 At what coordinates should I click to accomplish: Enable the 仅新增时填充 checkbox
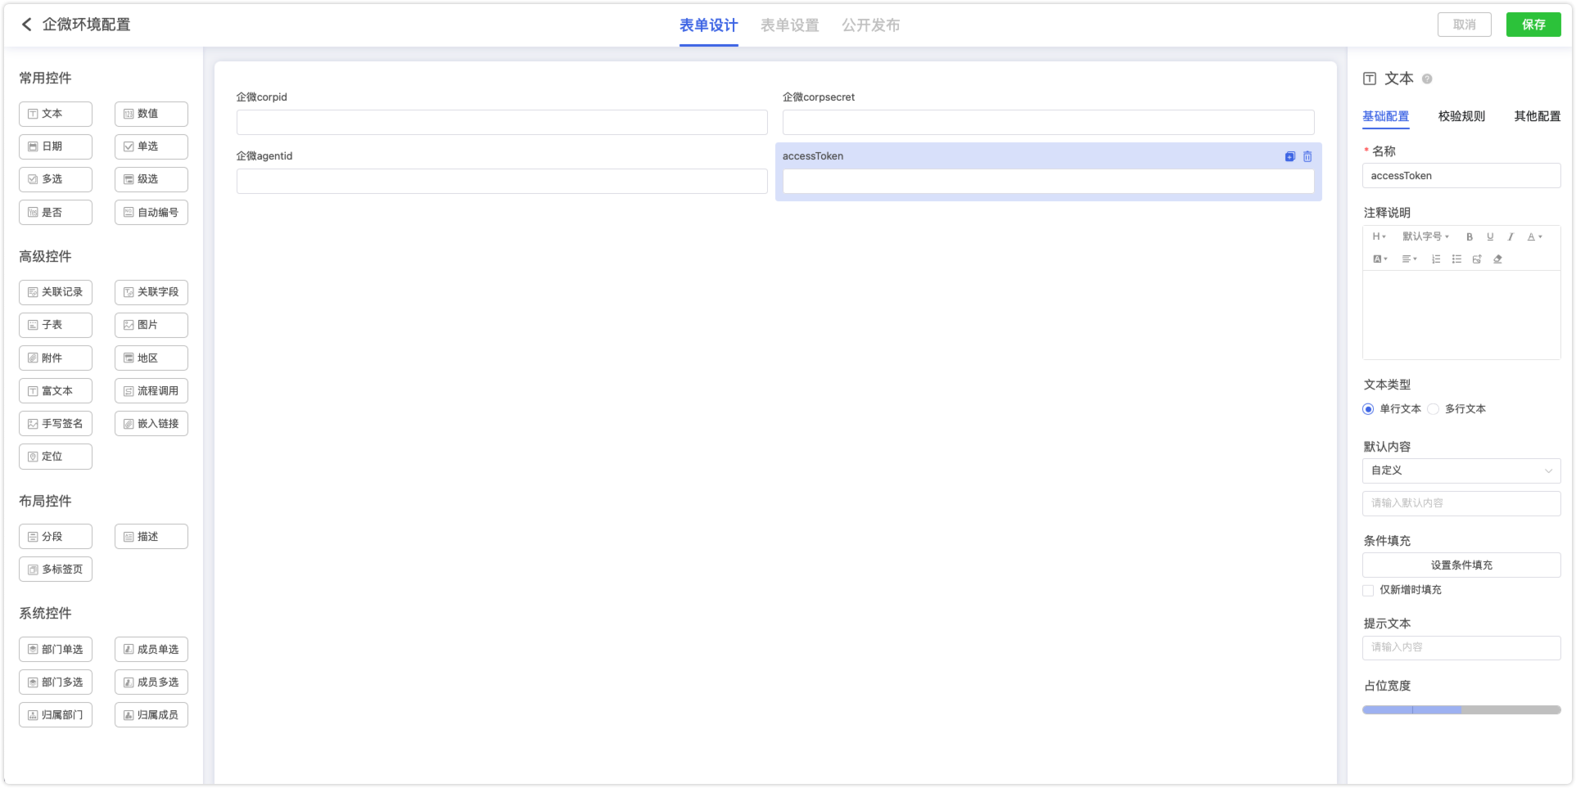(x=1368, y=590)
